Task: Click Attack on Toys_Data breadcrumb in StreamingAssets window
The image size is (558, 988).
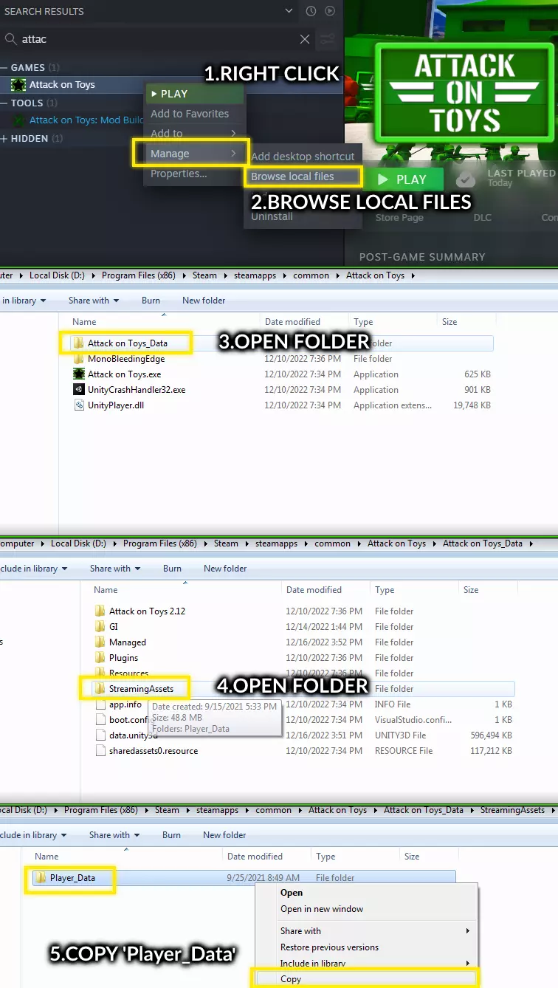Action: (424, 810)
